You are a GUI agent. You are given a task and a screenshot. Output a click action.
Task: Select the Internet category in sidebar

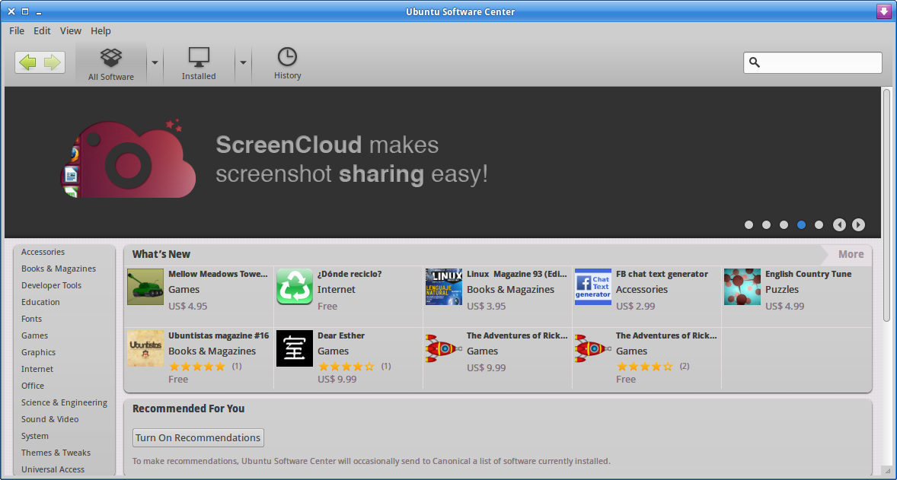37,369
